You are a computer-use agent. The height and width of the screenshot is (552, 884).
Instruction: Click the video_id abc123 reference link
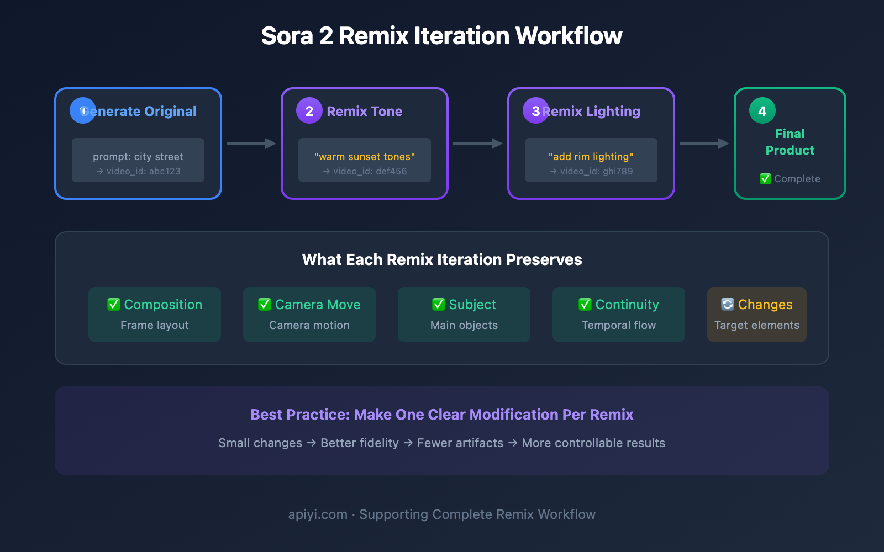pyautogui.click(x=138, y=171)
